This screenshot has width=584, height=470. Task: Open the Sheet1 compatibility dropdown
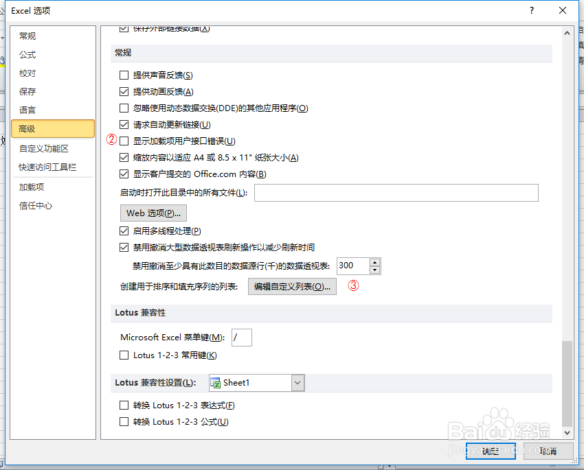[297, 382]
